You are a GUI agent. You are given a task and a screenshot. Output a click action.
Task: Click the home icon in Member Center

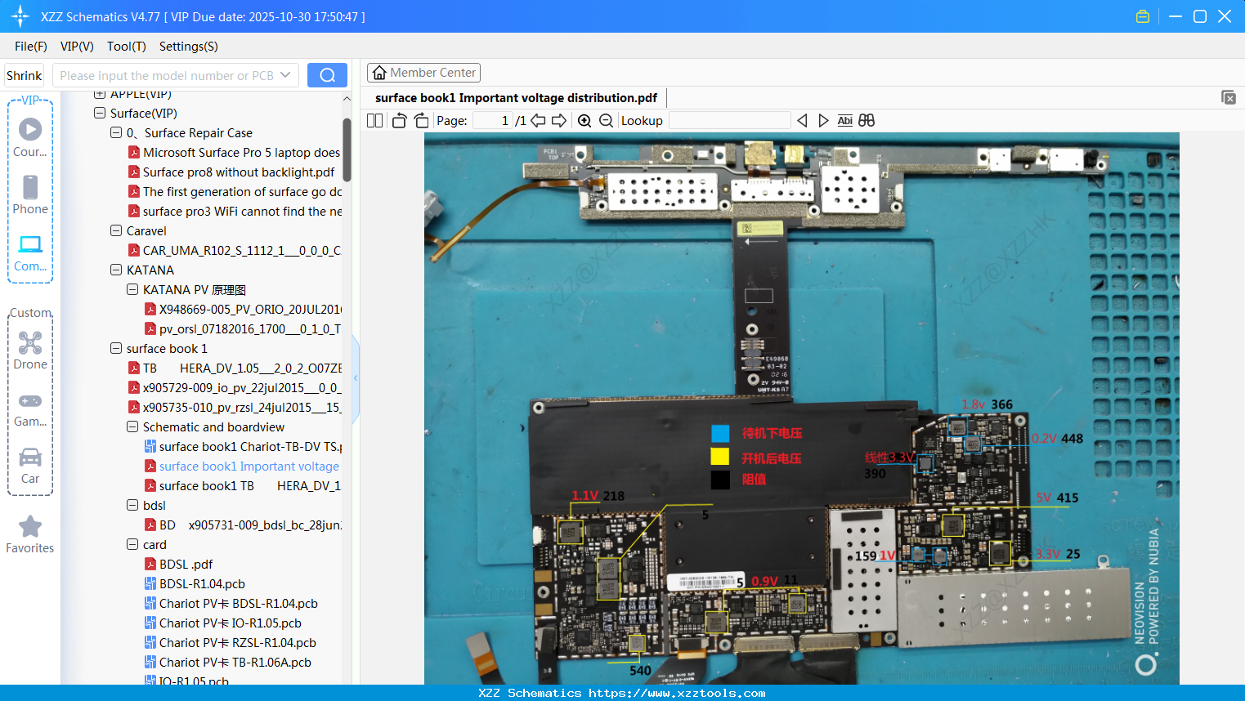(x=379, y=73)
